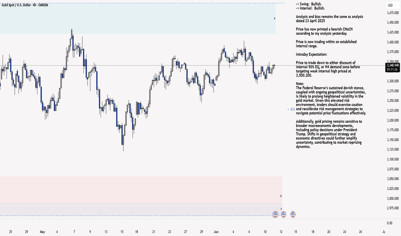
Task: Select the blue supply zone rectangle at top
Action: click(x=138, y=18)
